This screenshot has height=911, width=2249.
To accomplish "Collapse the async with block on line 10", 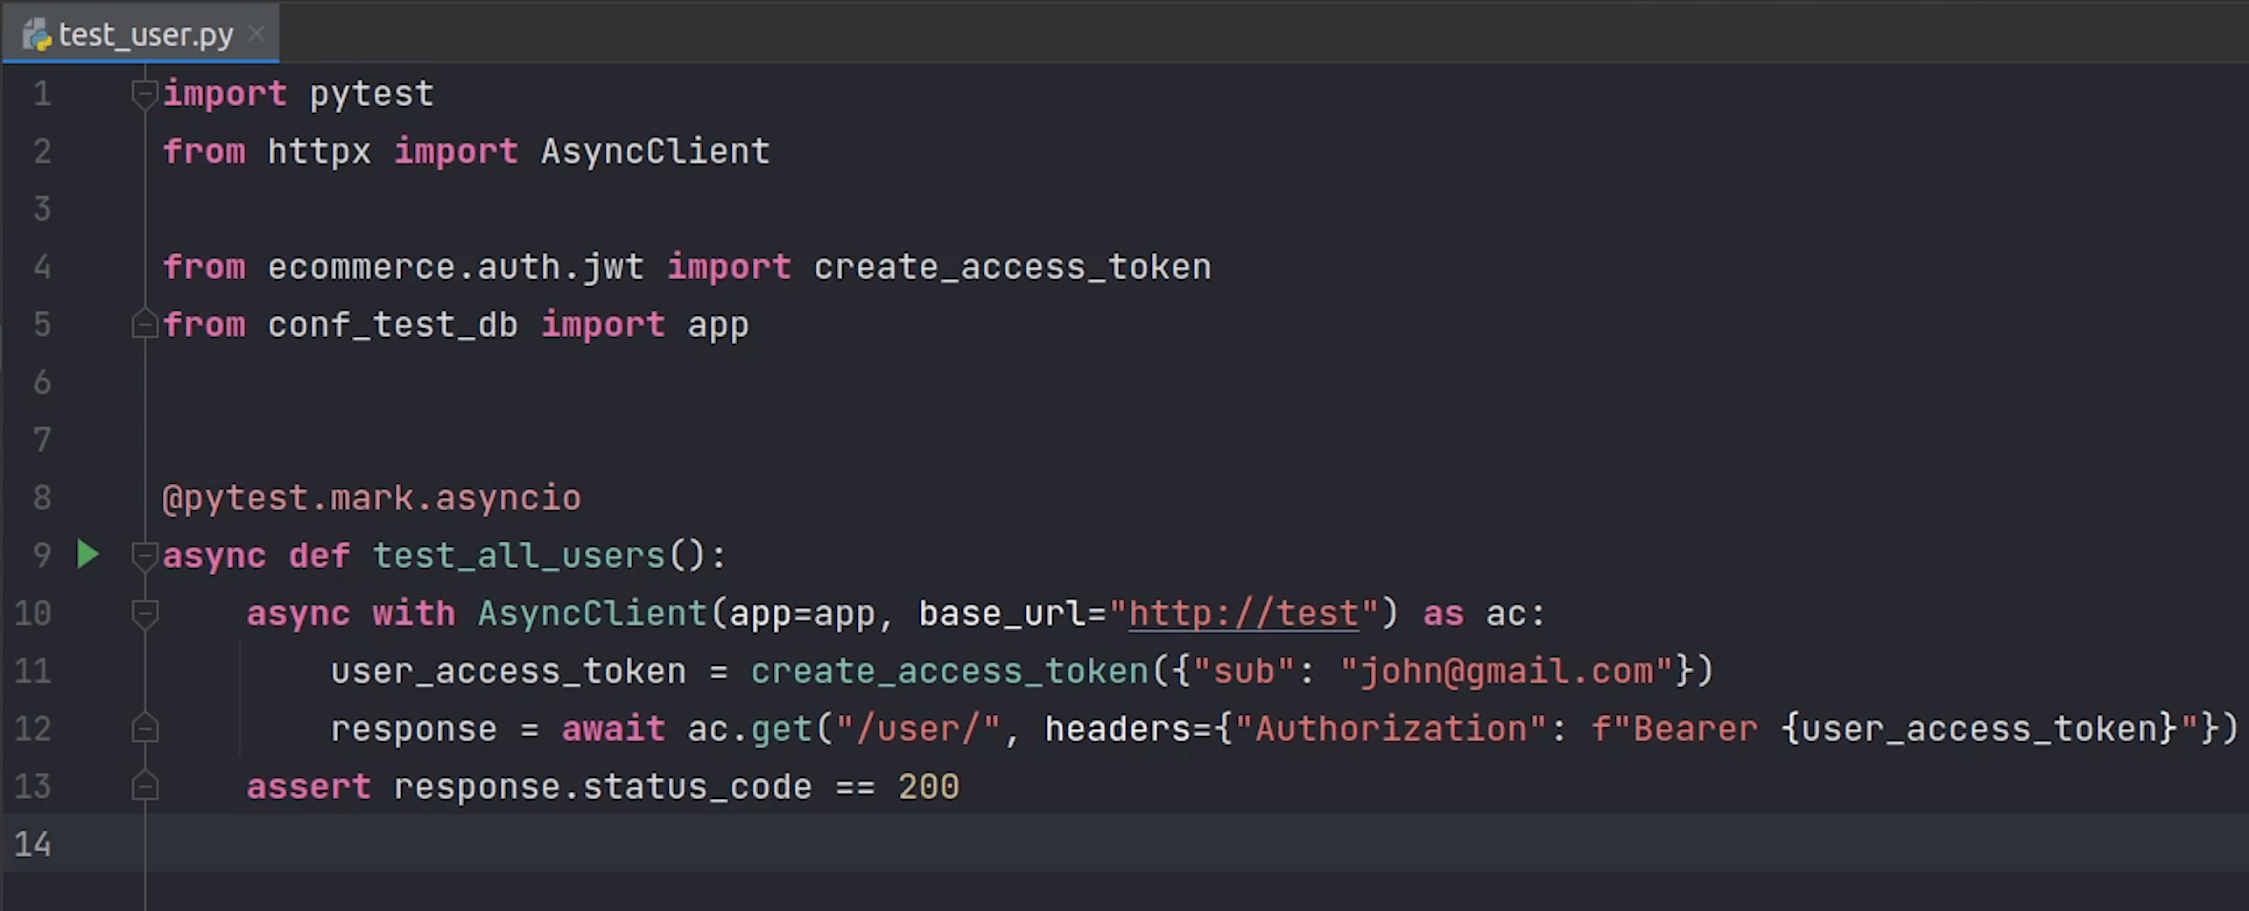I will [x=144, y=613].
